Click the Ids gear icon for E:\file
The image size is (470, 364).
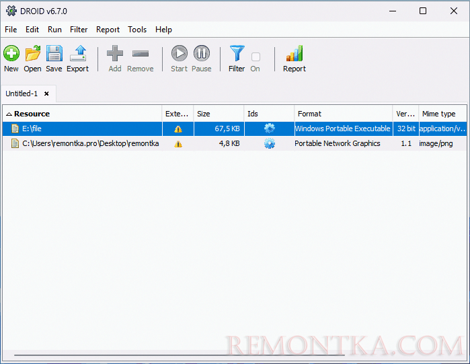click(270, 129)
